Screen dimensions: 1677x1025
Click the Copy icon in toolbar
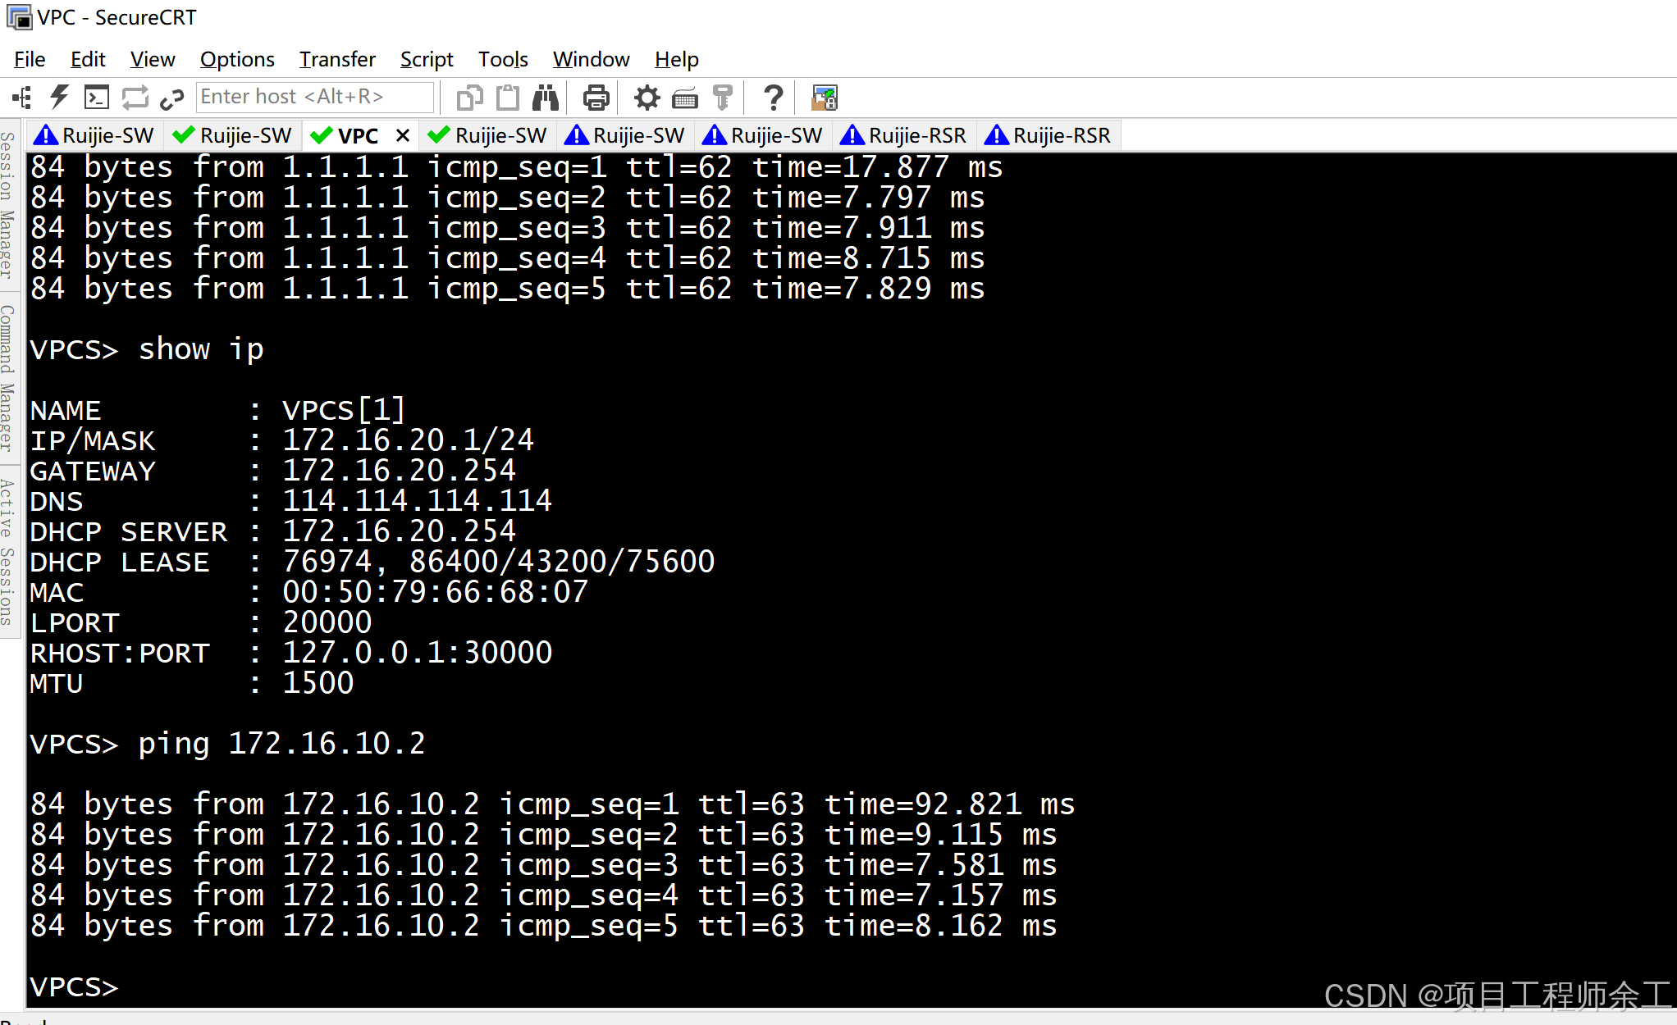[x=469, y=98]
